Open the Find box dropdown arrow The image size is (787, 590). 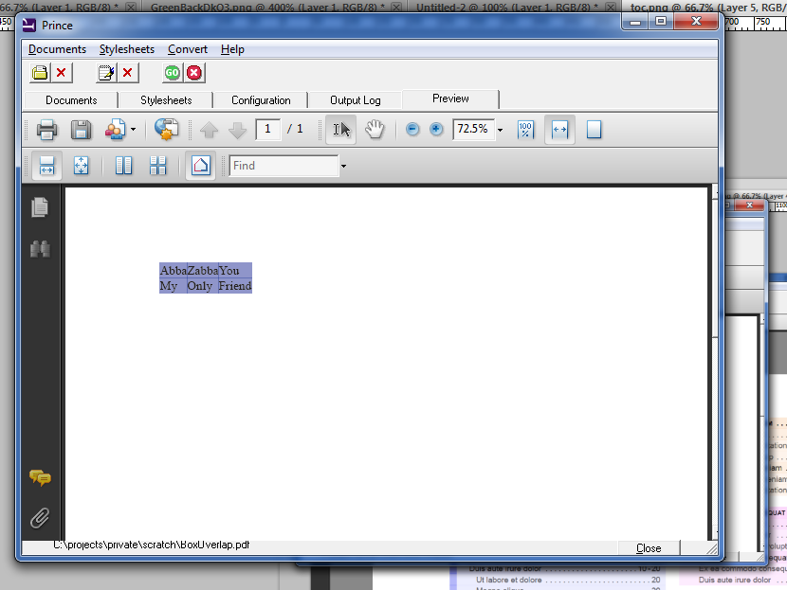[343, 167]
